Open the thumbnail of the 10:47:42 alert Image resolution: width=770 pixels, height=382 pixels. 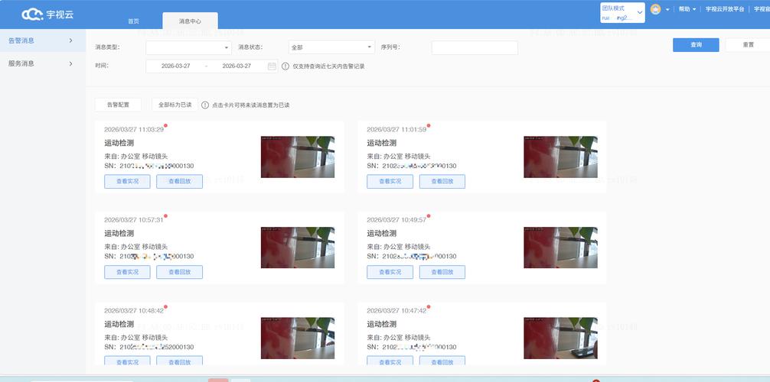[560, 338]
